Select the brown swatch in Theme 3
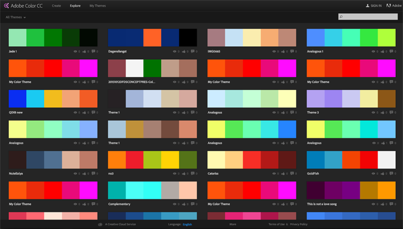 click(x=386, y=99)
